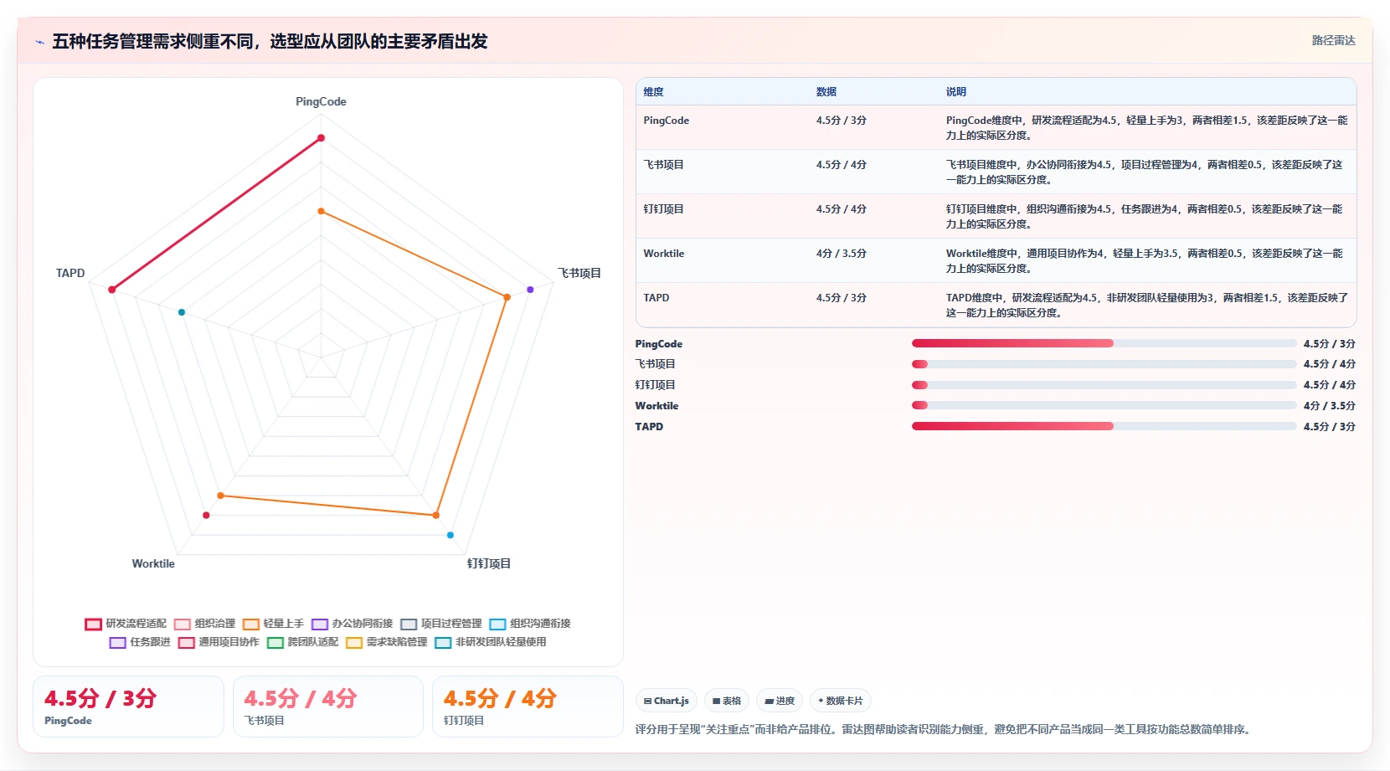Image resolution: width=1390 pixels, height=771 pixels.
Task: Click the orange data point on PingCode axis
Action: 321,211
